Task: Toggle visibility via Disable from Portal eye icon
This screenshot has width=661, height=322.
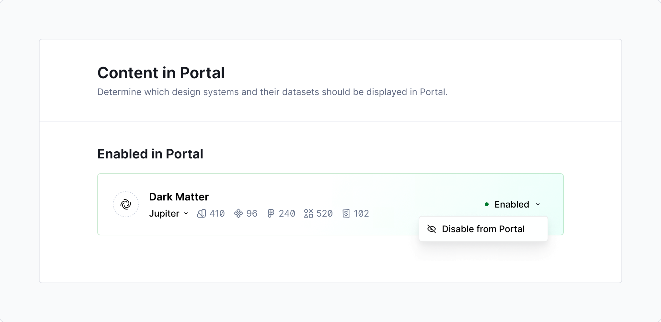Action: click(432, 229)
